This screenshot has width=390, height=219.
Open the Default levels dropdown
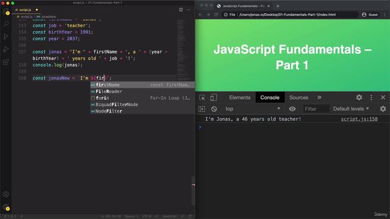click(x=351, y=109)
